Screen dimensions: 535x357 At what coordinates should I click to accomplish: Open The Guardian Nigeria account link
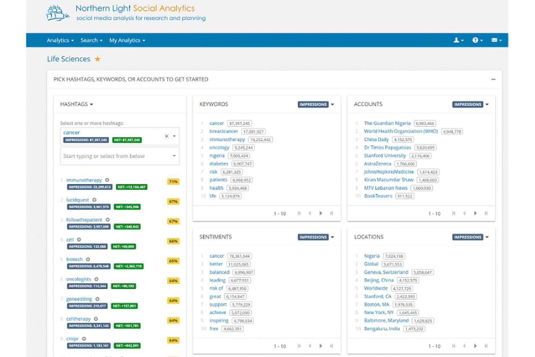(x=387, y=123)
